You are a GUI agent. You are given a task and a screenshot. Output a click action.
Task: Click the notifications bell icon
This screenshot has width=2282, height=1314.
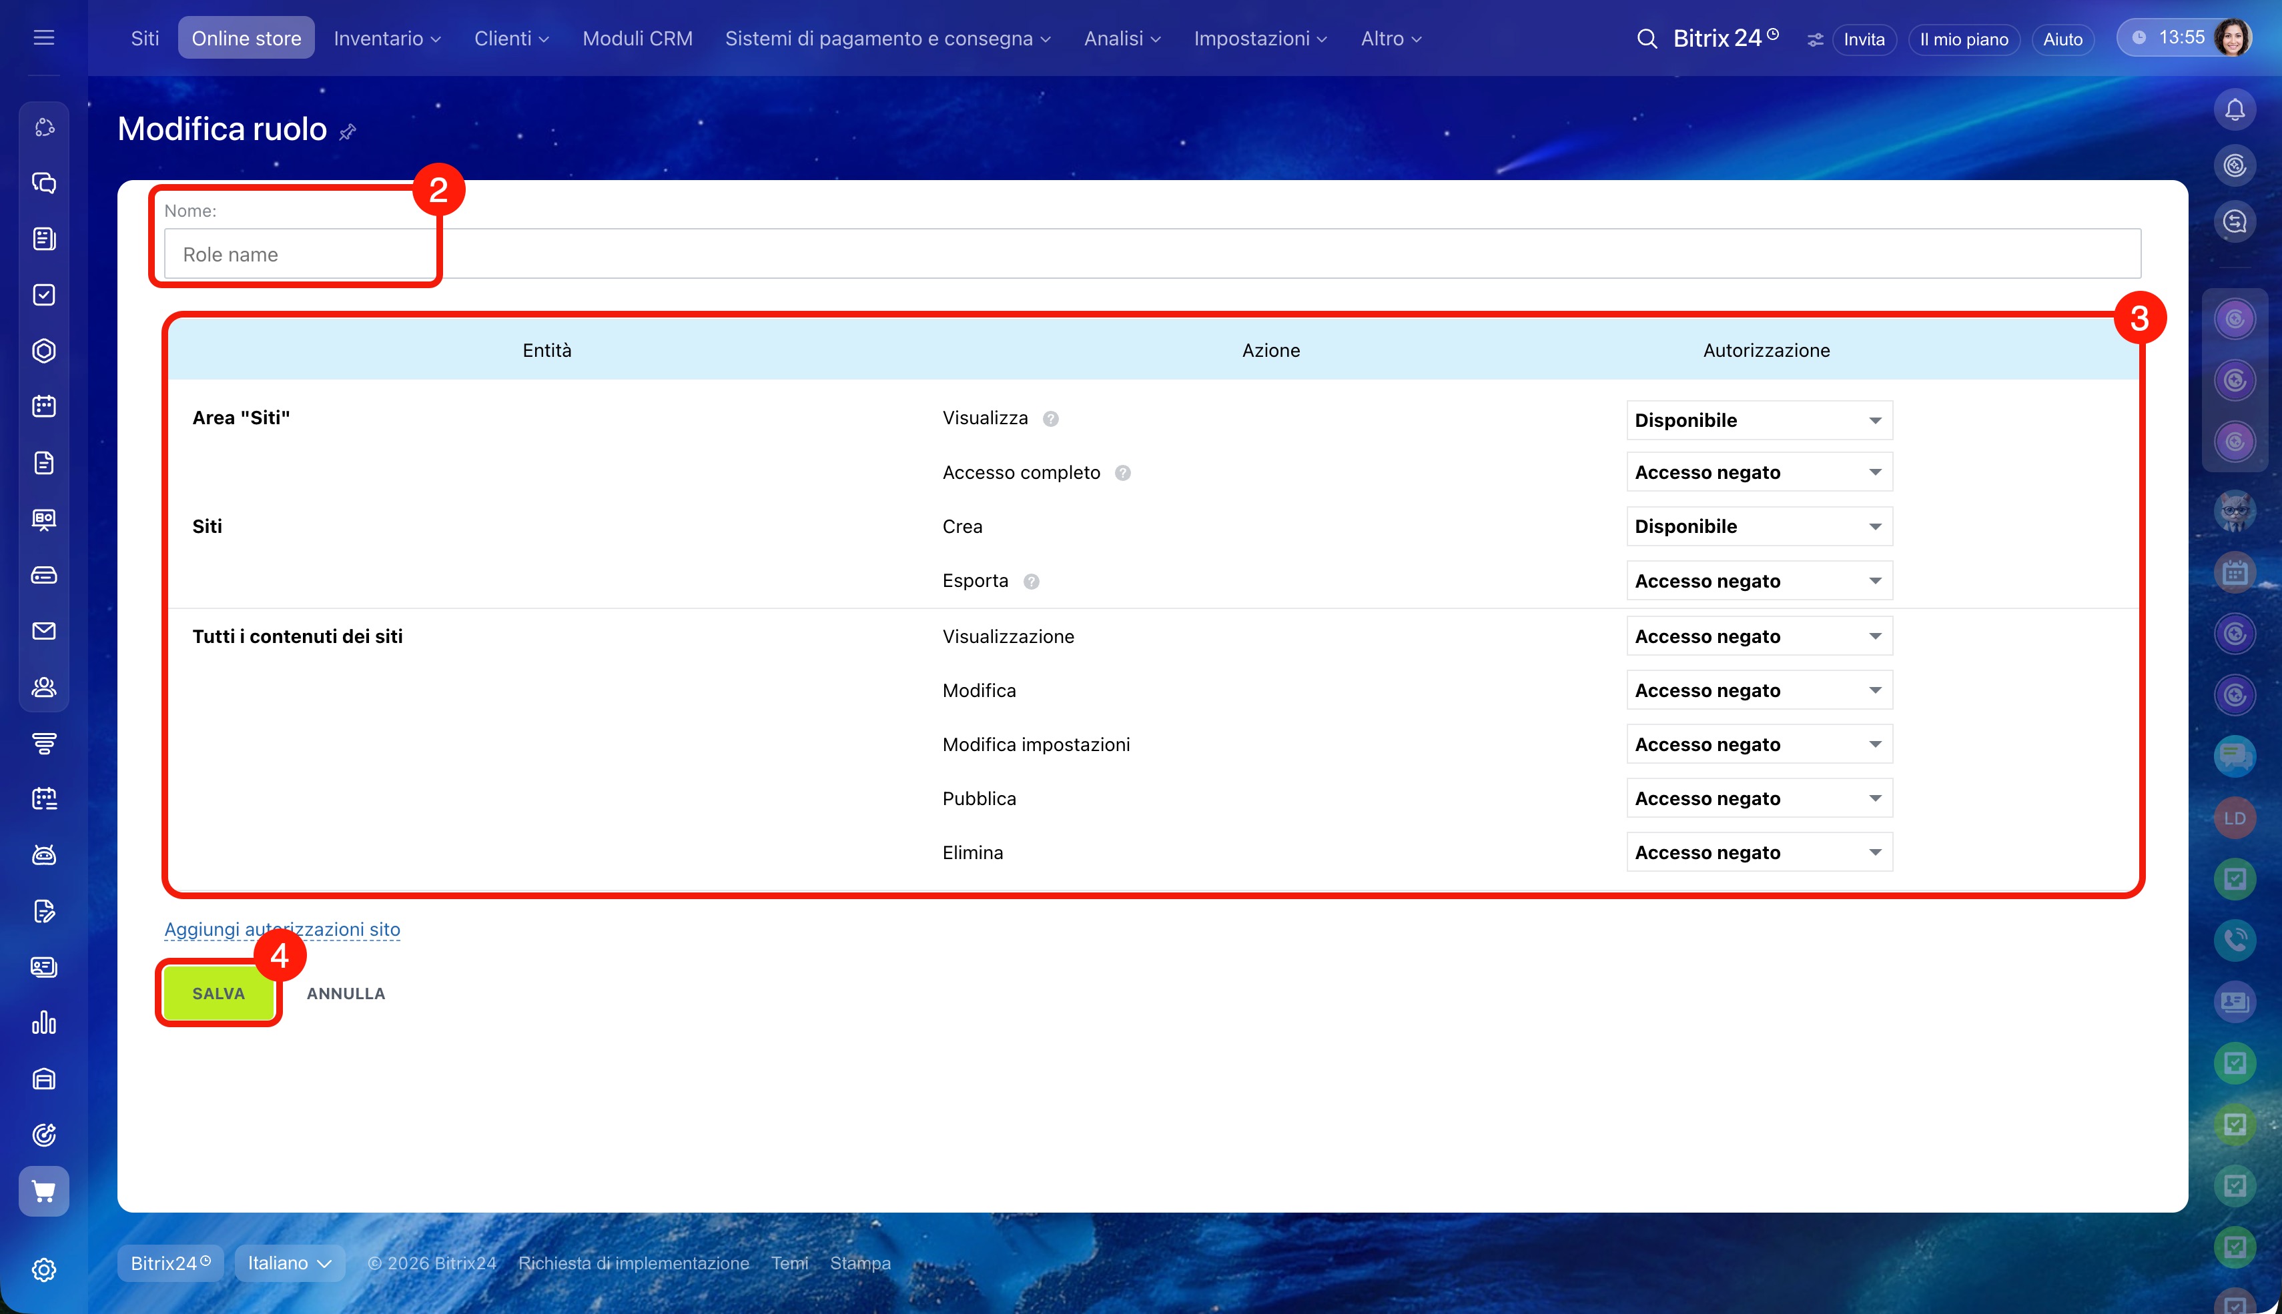(x=2234, y=110)
